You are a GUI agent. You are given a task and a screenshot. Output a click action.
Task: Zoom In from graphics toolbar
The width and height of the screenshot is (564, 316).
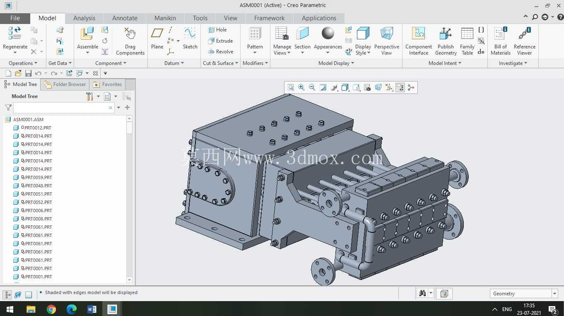click(x=301, y=87)
